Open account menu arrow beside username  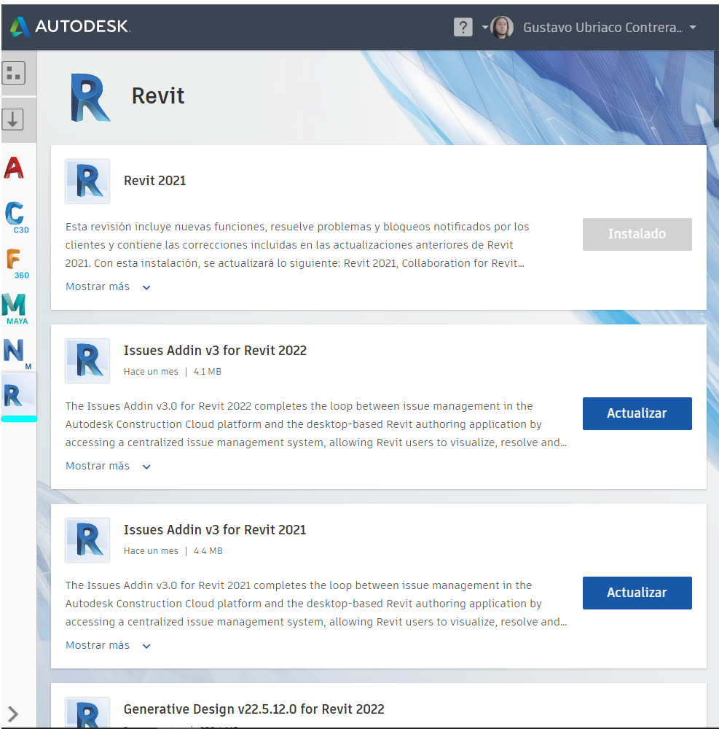coord(693,28)
